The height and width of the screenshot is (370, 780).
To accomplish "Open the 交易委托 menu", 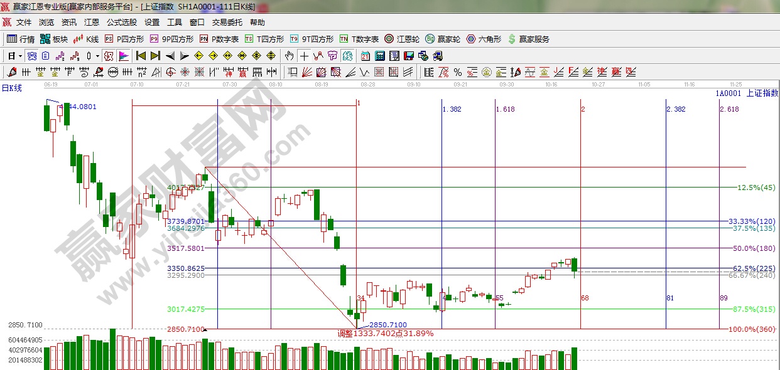I will 227,23.
